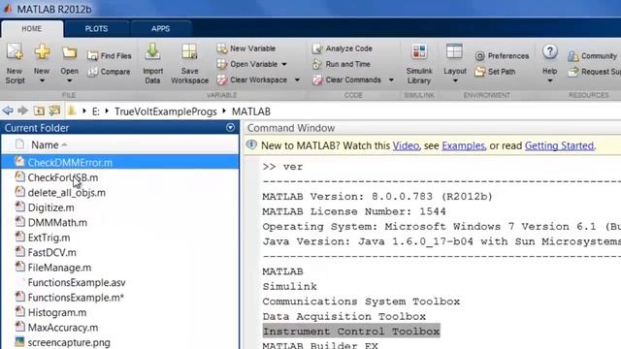The height and width of the screenshot is (349, 621).
Task: Click the Open folder icon
Action: 69,52
